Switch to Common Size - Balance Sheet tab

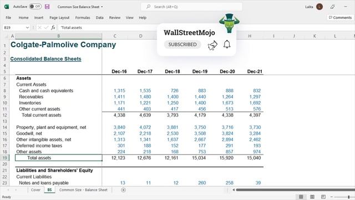pyautogui.click(x=83, y=190)
